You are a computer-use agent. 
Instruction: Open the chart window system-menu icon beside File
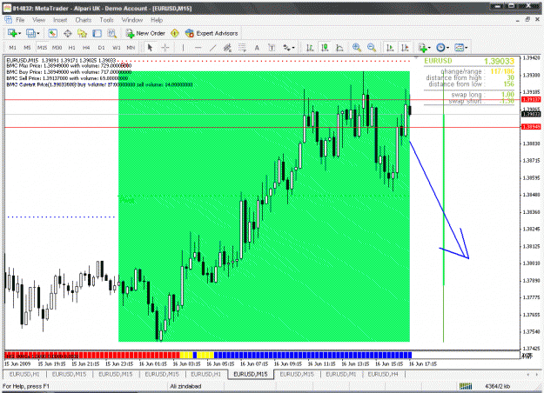point(8,20)
